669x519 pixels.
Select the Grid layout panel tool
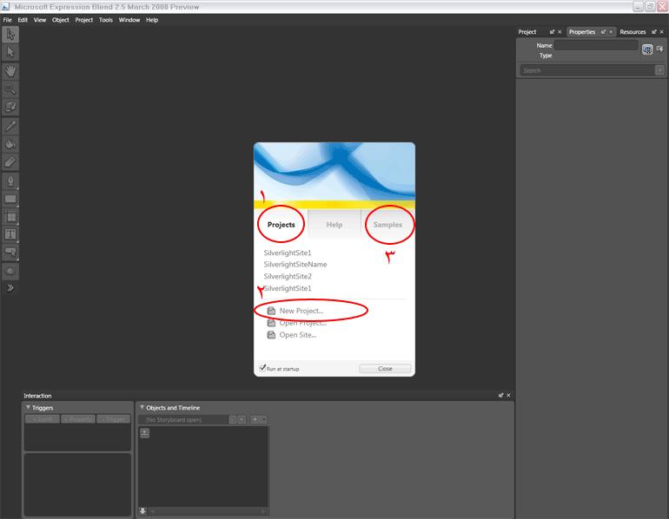point(10,217)
